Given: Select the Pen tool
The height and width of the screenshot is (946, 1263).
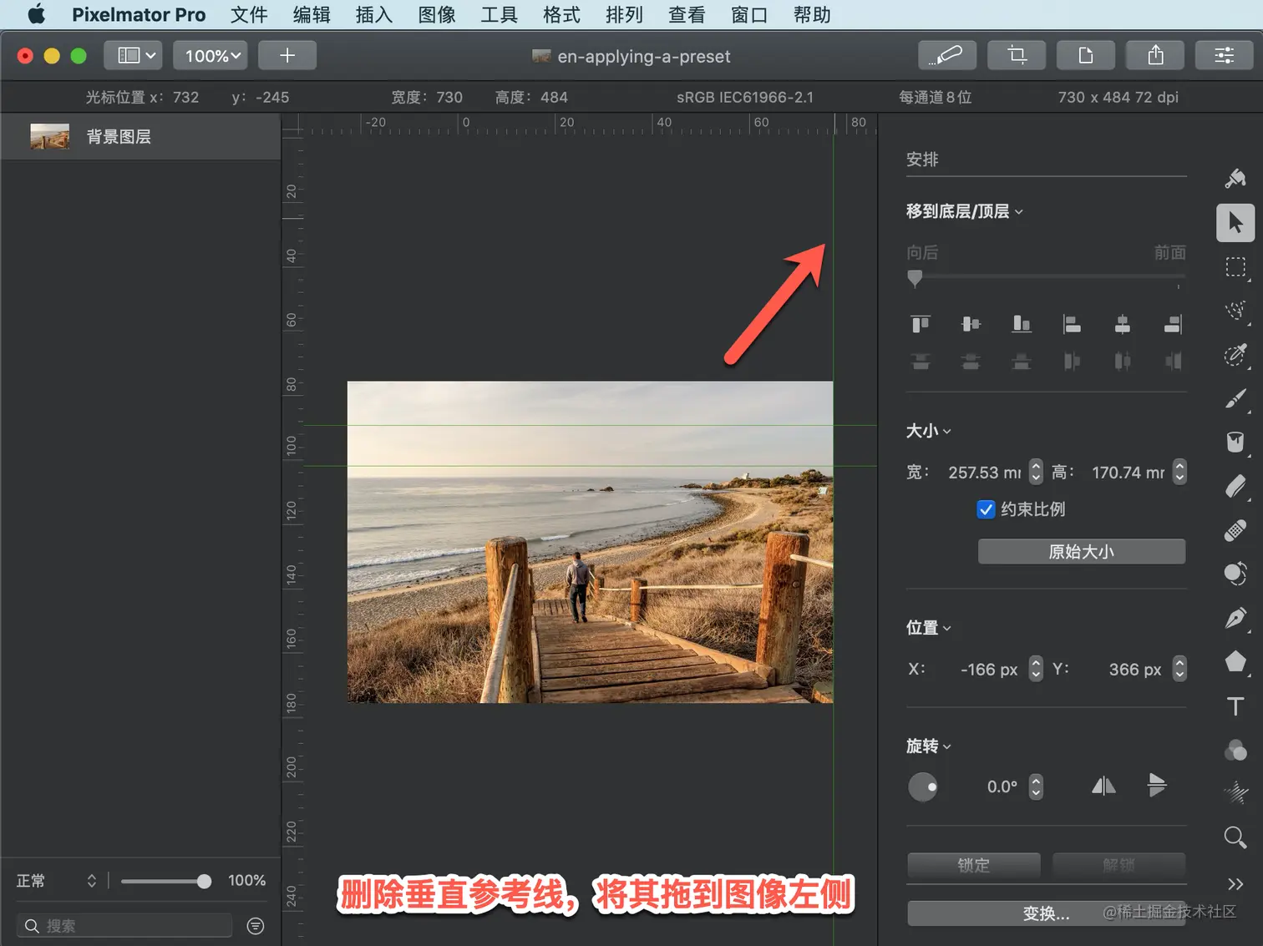Looking at the screenshot, I should coord(1235,618).
